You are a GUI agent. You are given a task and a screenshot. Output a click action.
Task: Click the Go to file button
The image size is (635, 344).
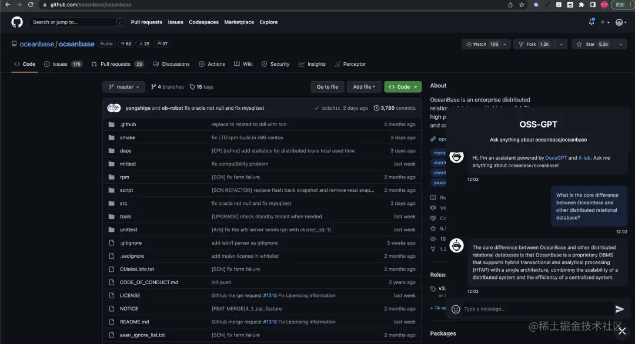327,87
